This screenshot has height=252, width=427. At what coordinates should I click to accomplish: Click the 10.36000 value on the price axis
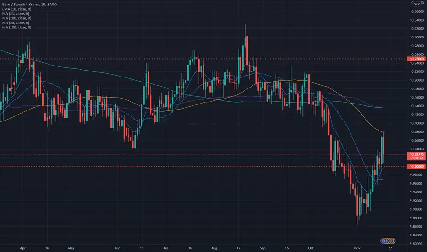click(416, 11)
